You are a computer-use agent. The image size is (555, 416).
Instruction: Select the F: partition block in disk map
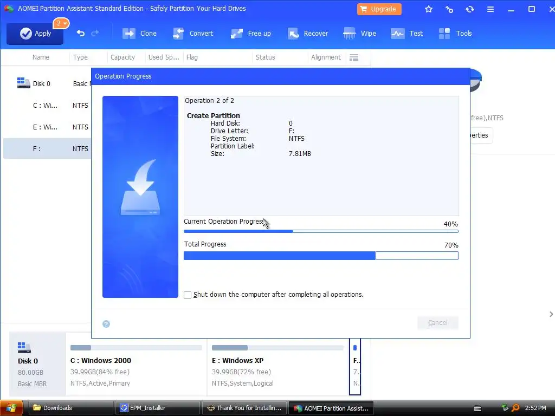pyautogui.click(x=355, y=366)
